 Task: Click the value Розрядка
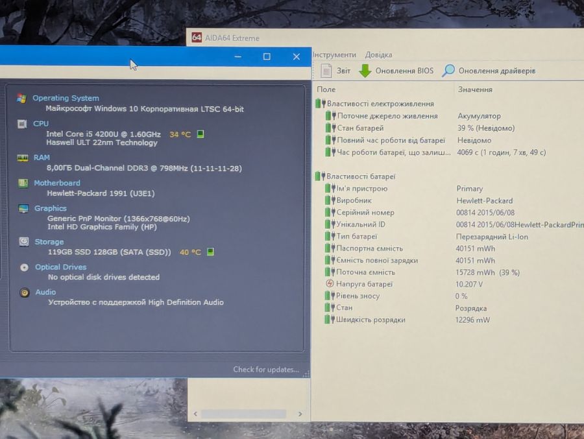[x=471, y=308]
